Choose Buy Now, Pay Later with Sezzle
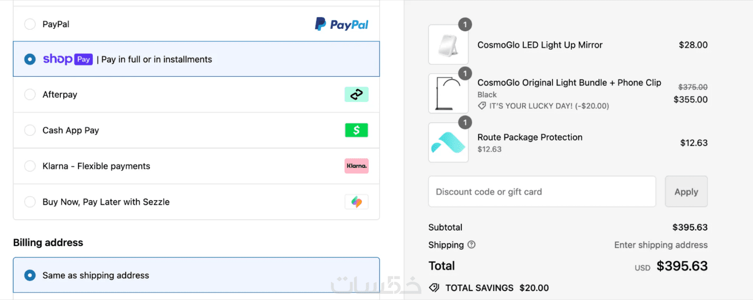753x300 pixels. 30,202
